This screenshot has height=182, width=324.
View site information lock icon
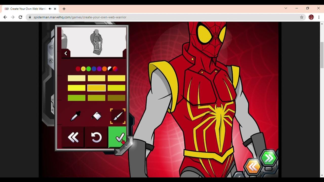[x=30, y=17]
